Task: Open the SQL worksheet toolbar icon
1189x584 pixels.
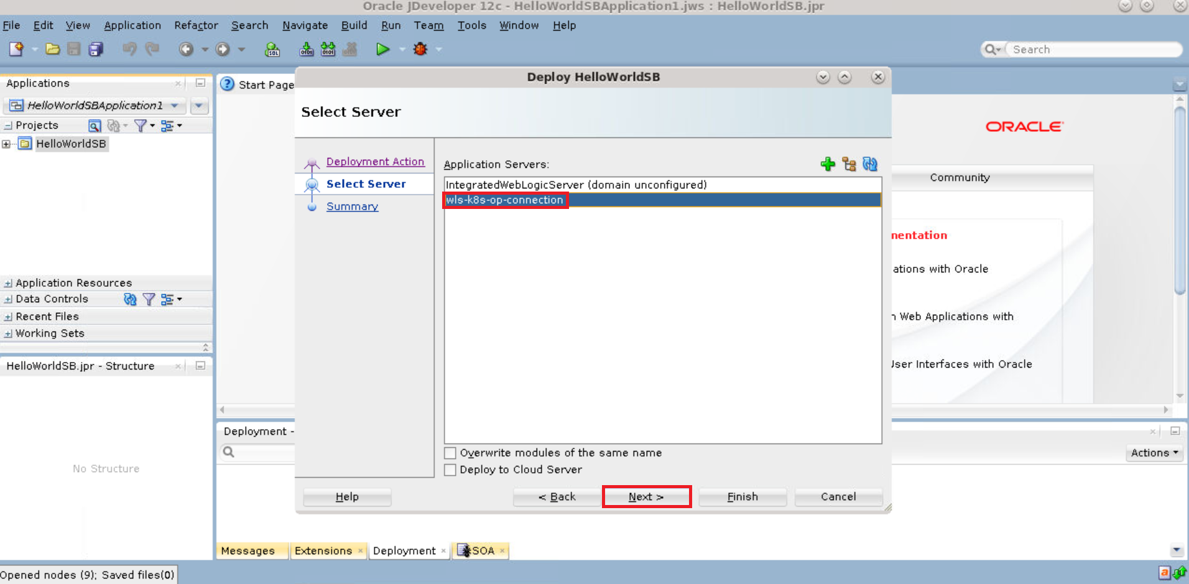Action: 272,49
